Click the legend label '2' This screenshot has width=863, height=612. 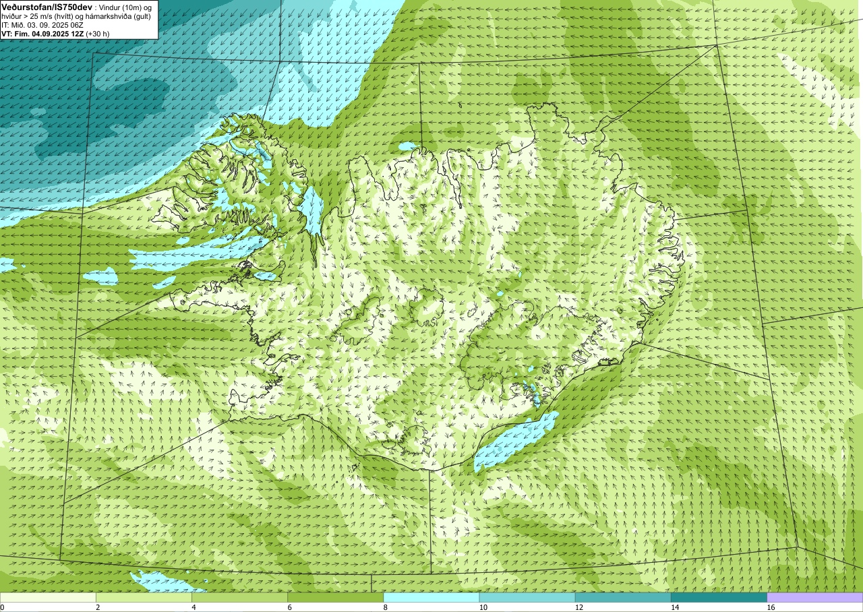98,607
